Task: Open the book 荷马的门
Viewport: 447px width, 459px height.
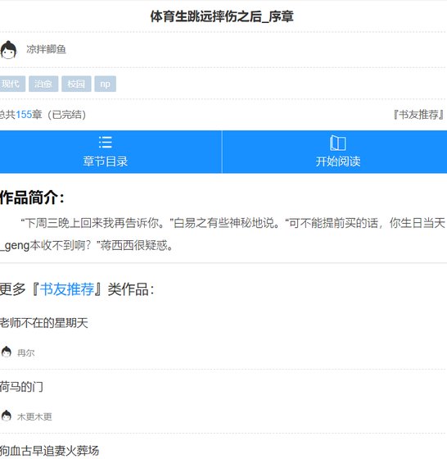Action: [x=21, y=387]
